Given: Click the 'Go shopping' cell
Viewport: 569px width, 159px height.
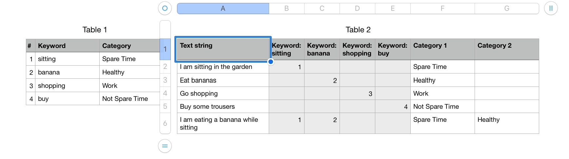Looking at the screenshot, I should tap(223, 93).
